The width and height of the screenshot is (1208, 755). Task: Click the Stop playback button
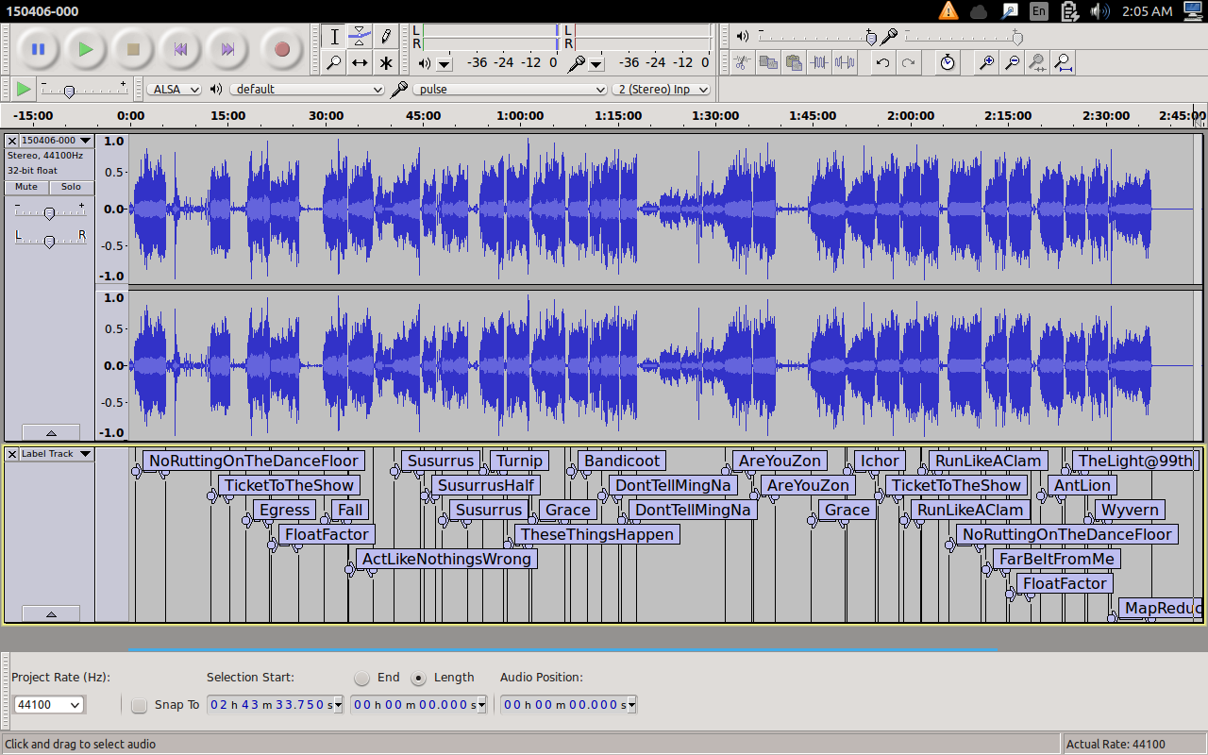tap(134, 49)
